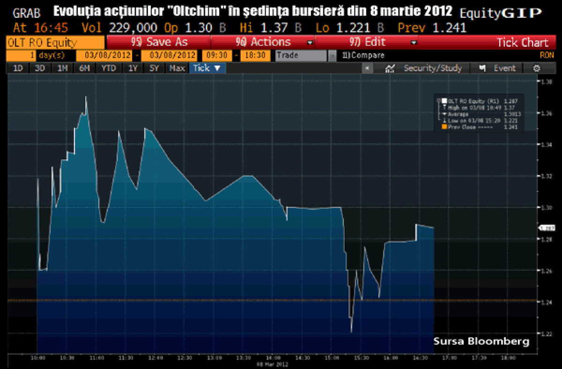Click the GRAB label in the header

[27, 14]
